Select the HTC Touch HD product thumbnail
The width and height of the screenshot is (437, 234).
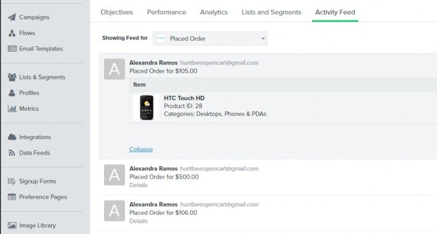146,107
